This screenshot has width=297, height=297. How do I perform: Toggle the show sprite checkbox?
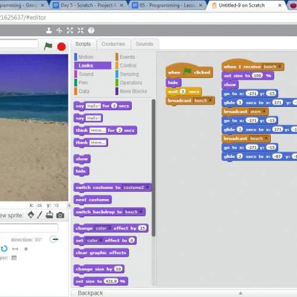[x=14, y=258]
